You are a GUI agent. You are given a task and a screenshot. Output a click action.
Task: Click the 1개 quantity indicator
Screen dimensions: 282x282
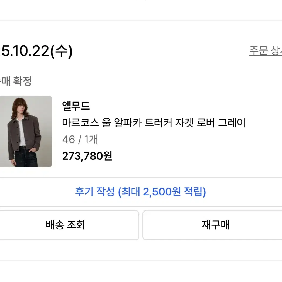(91, 140)
